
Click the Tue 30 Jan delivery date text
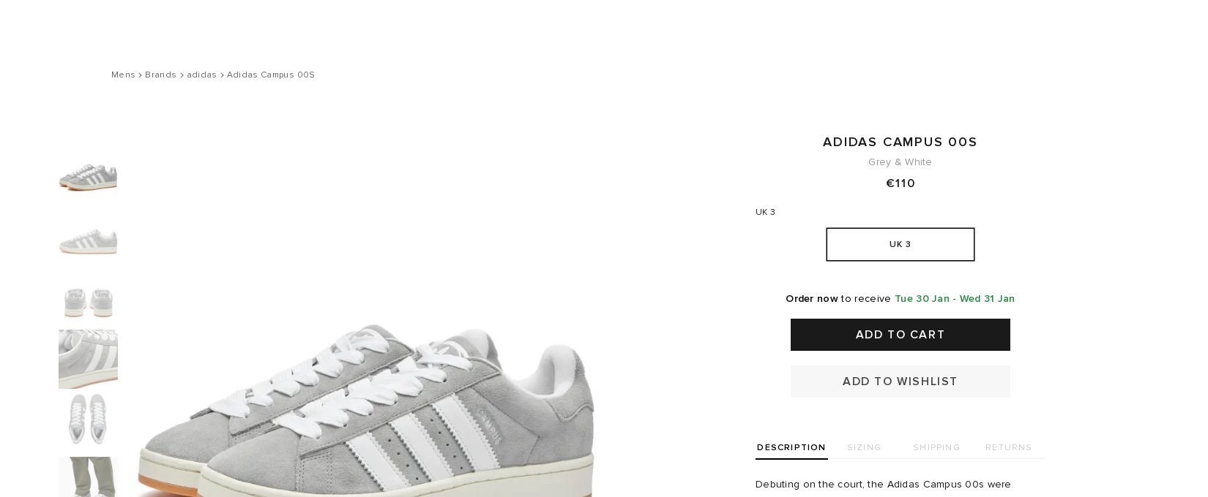(922, 298)
